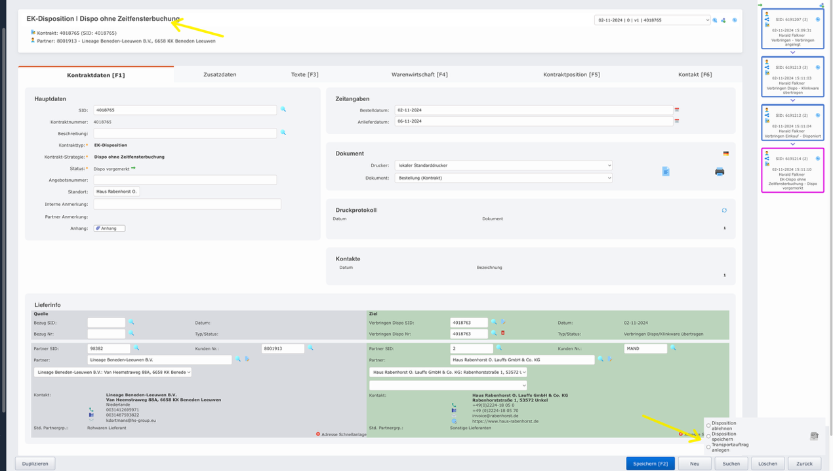The image size is (833, 471).
Task: Click the blue document preview icon
Action: pos(666,171)
